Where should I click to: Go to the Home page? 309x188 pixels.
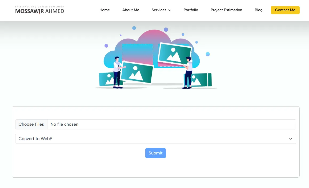click(x=105, y=10)
